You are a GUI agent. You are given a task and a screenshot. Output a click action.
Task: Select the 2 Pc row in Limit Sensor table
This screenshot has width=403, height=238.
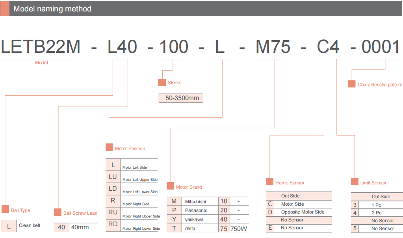coord(376,213)
